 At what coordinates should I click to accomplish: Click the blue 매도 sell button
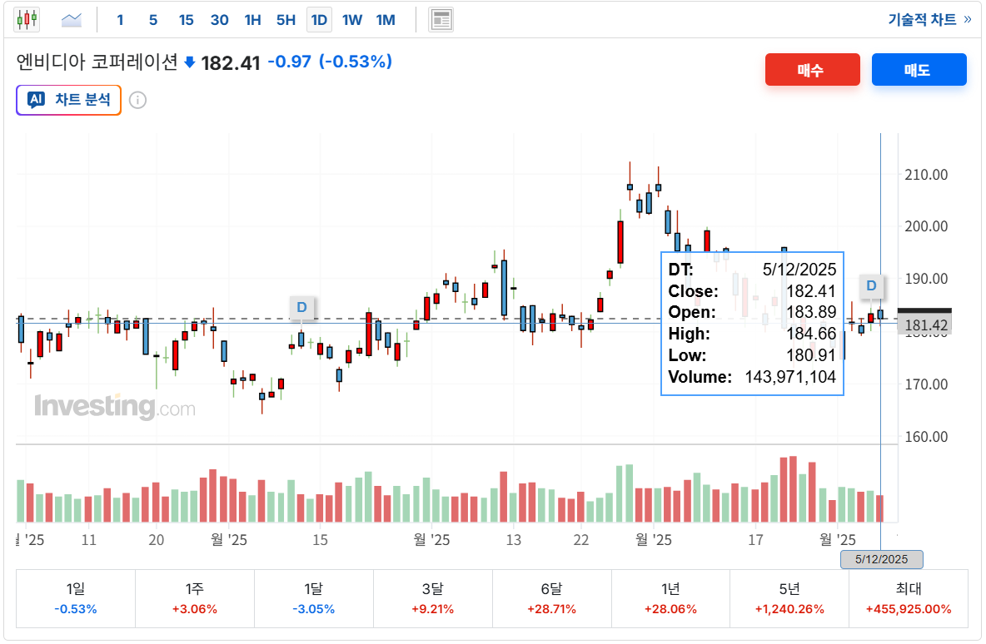919,69
